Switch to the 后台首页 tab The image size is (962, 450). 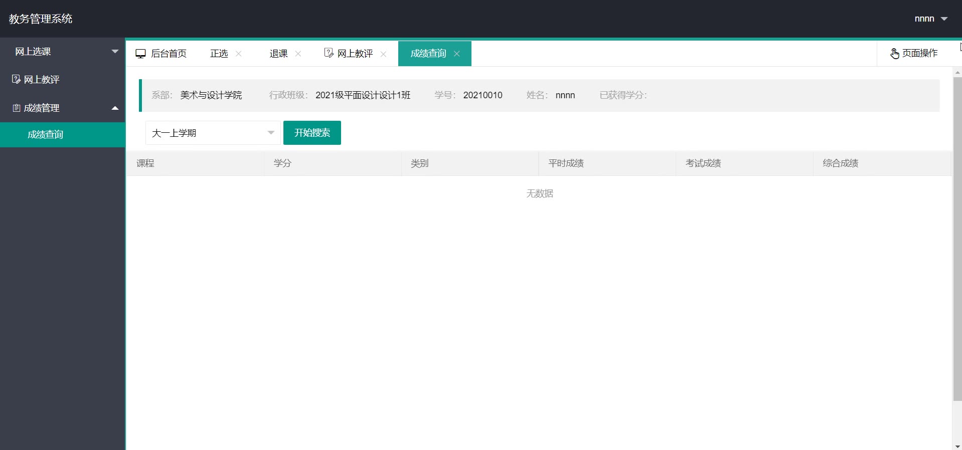tap(161, 54)
